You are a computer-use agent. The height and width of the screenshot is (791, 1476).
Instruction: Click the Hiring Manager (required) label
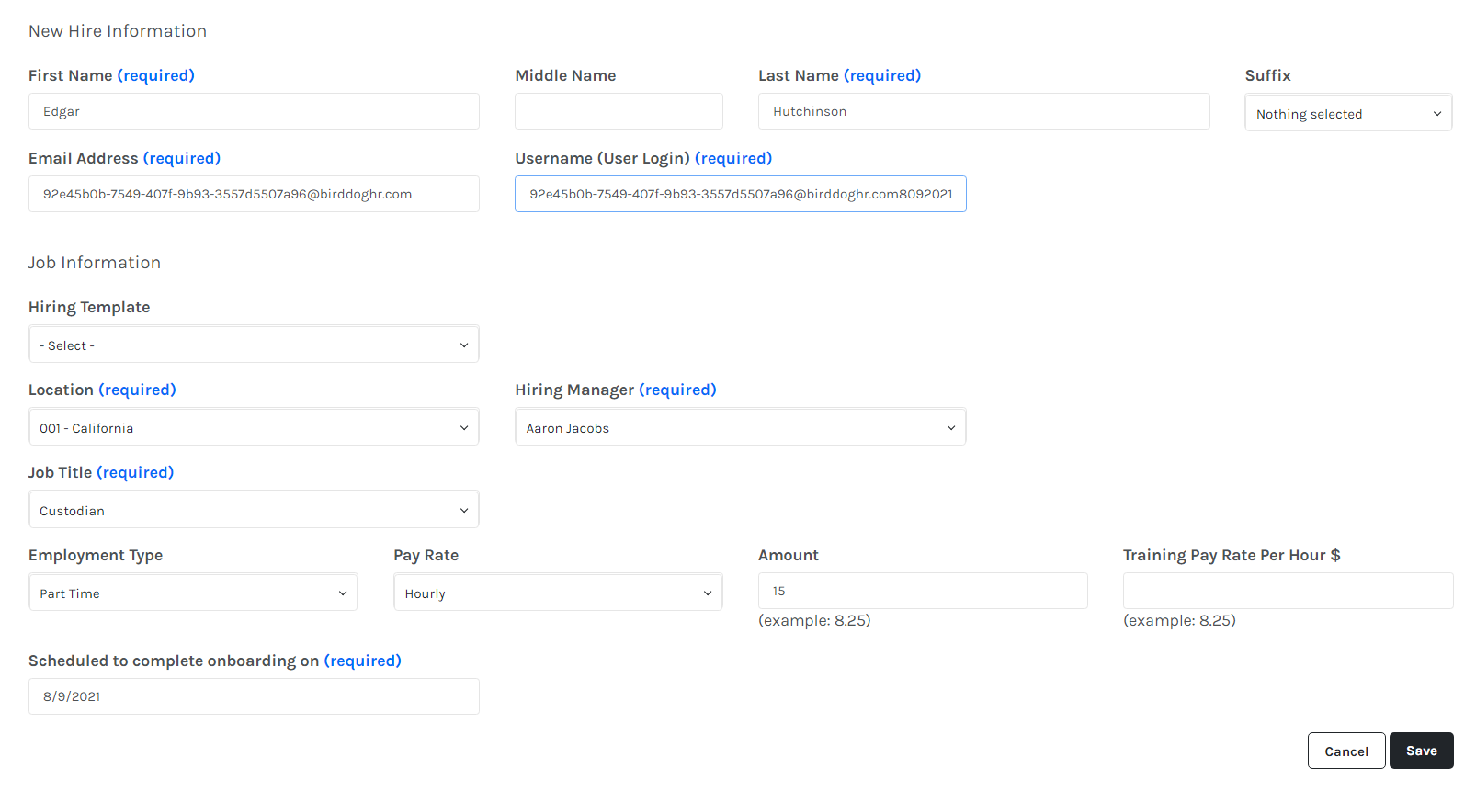(616, 390)
